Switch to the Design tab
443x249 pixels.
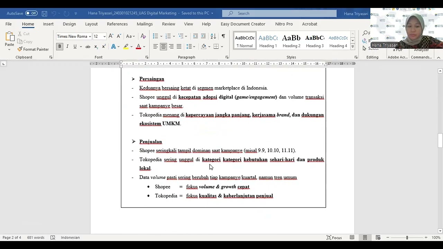coord(69,24)
